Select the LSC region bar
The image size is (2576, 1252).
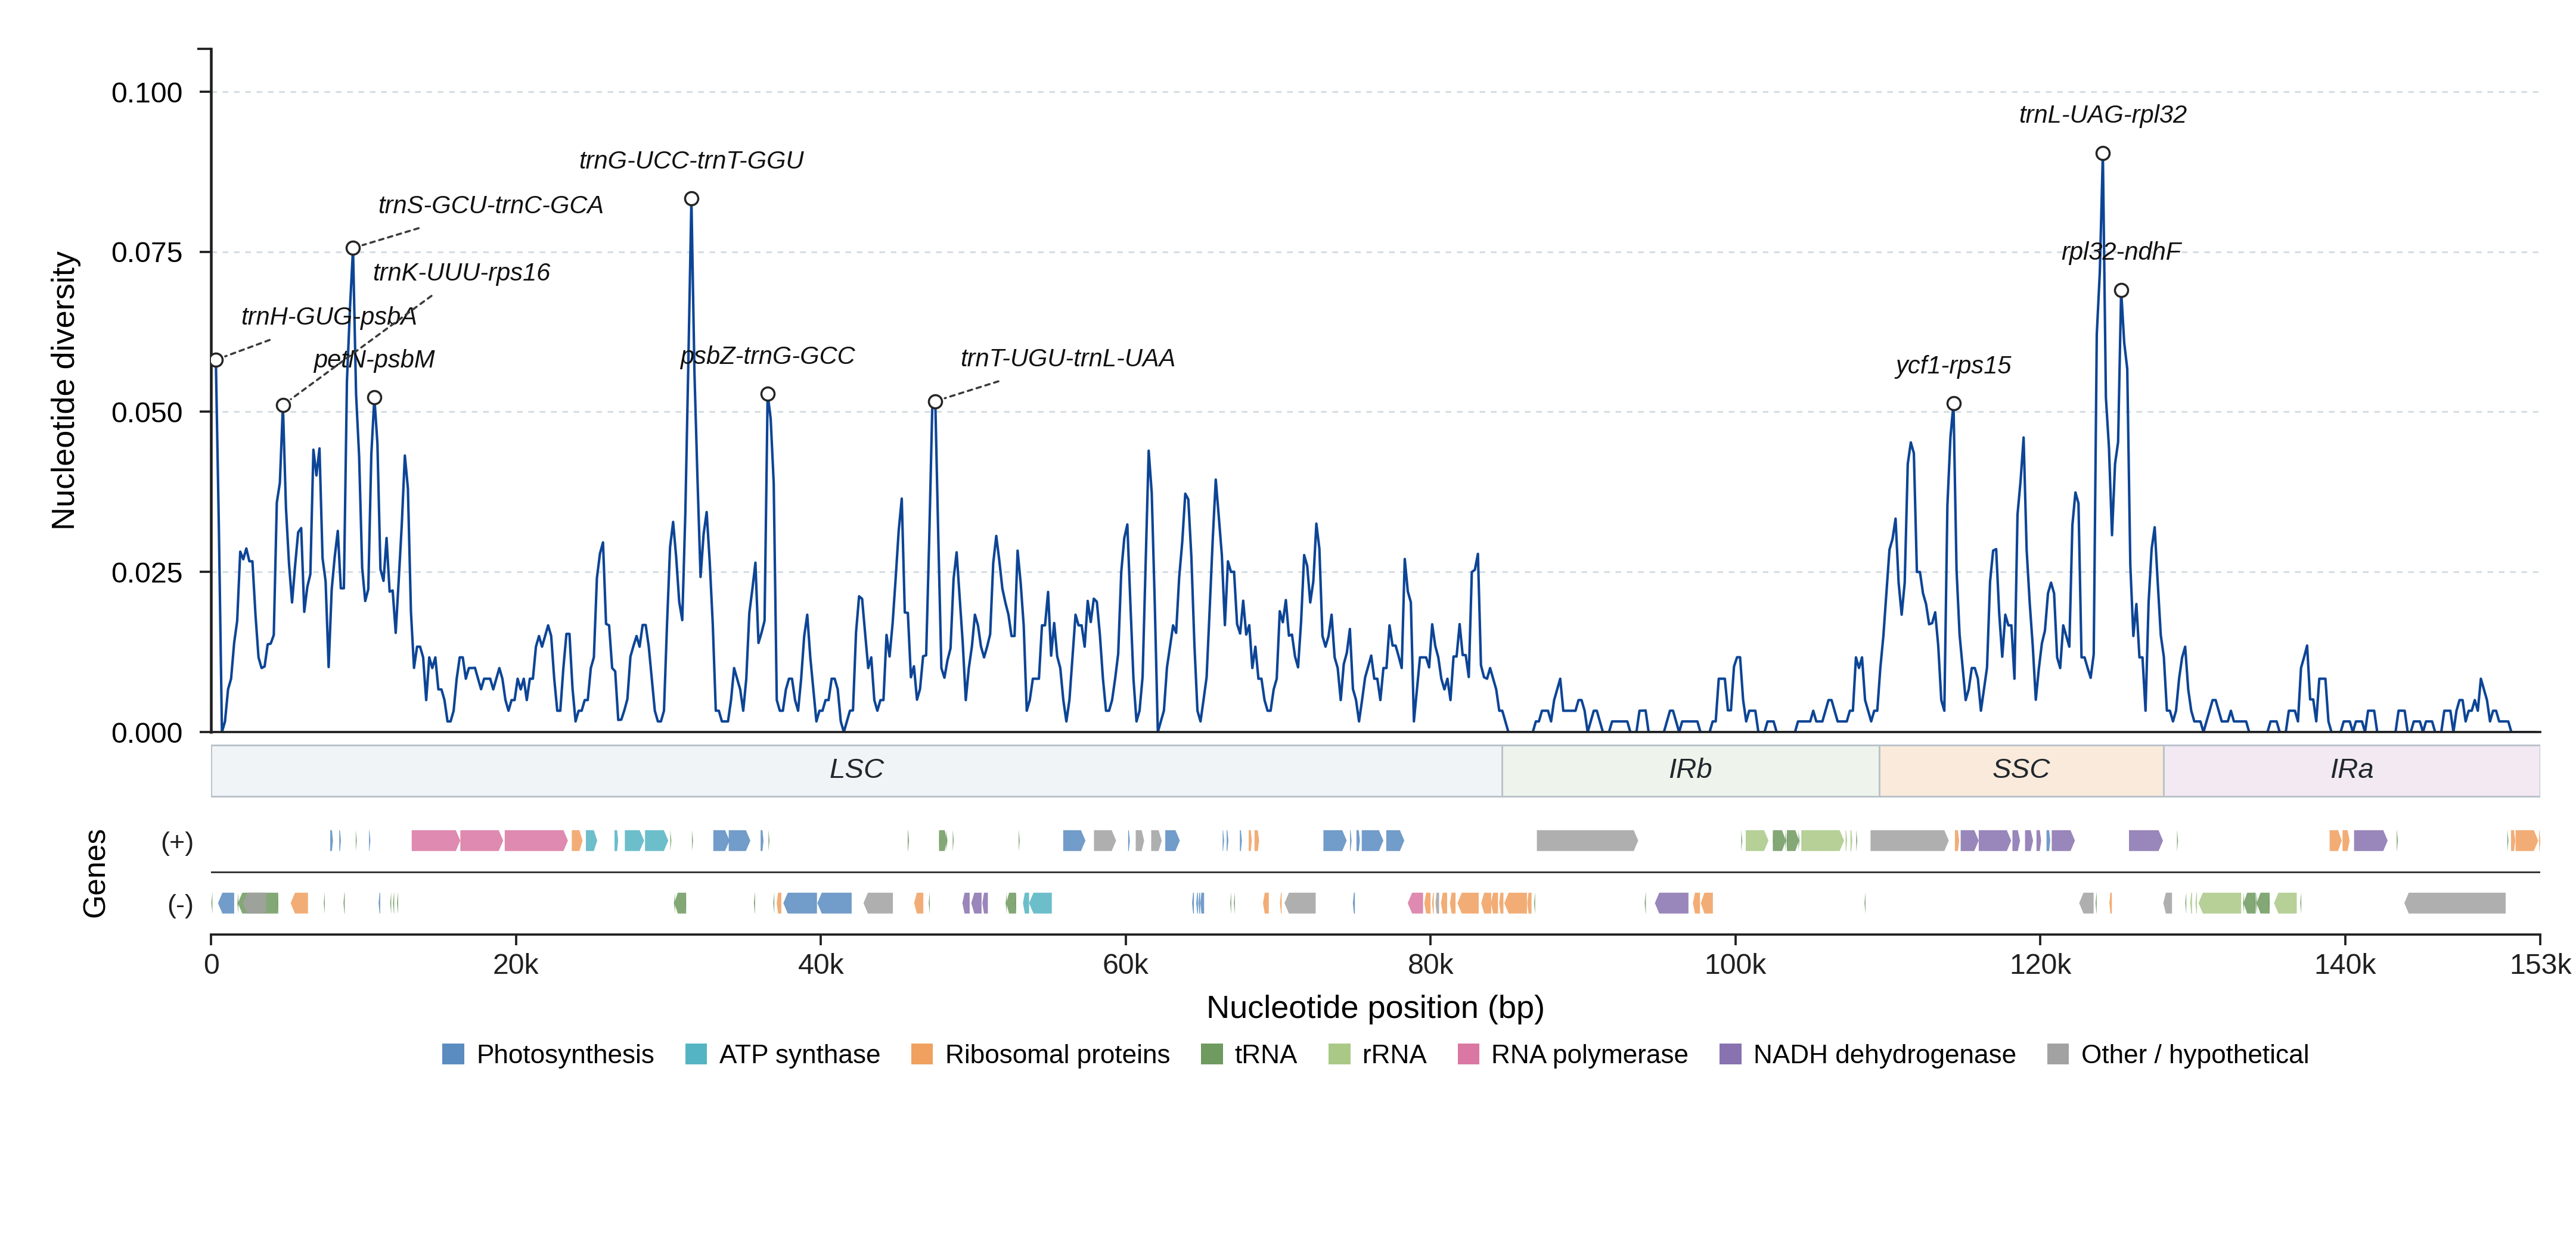tap(856, 770)
